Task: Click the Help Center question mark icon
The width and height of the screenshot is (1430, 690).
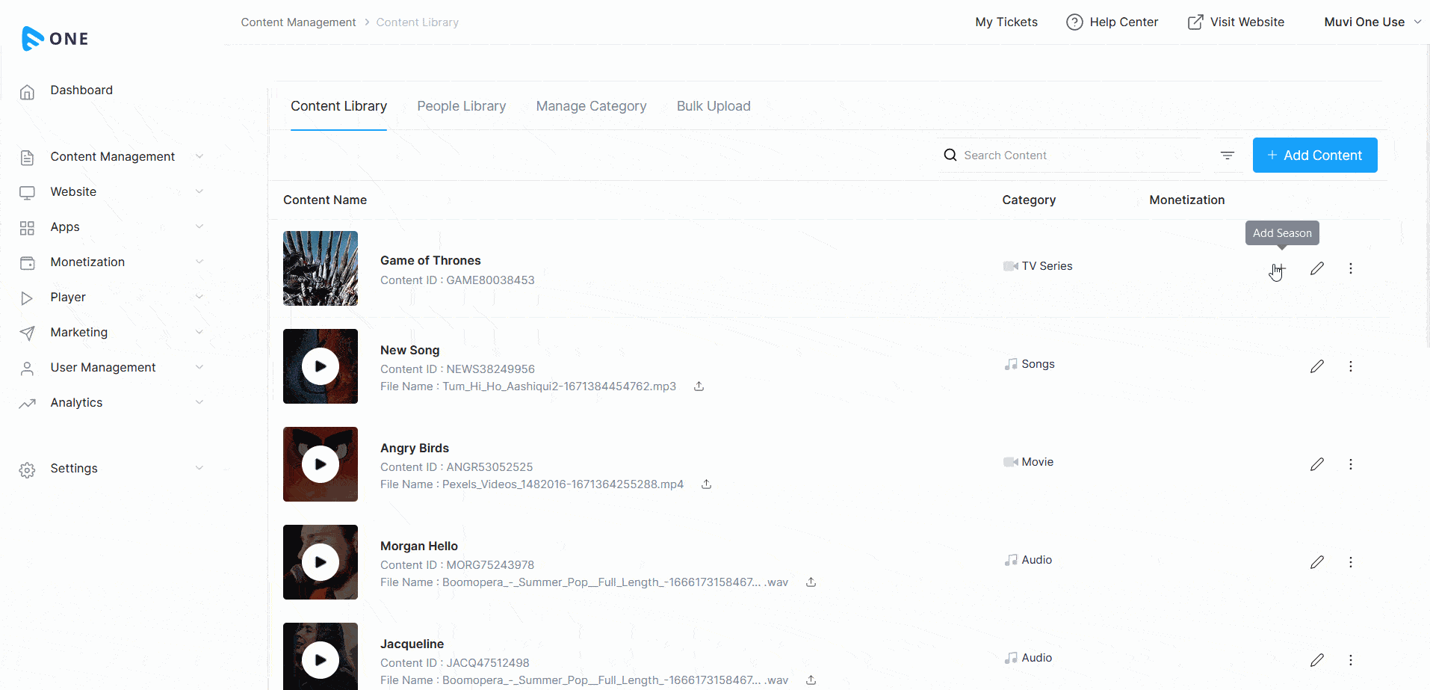Action: tap(1074, 22)
